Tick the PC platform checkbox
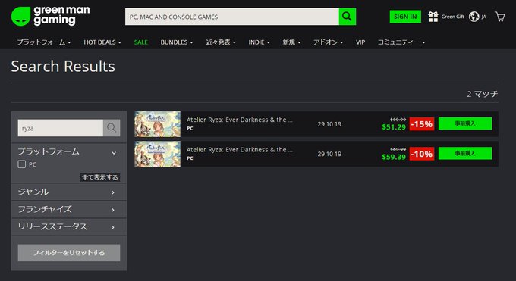The image size is (516, 281). (22, 164)
